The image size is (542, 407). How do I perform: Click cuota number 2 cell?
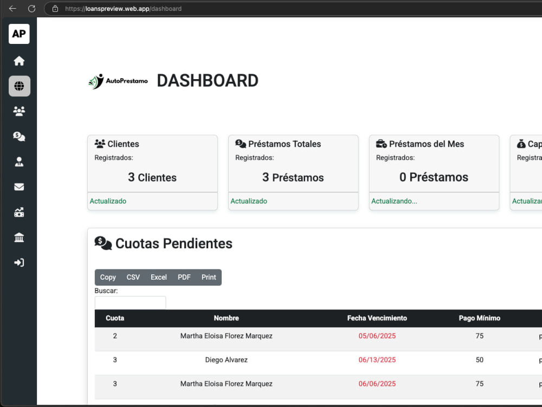pos(115,336)
